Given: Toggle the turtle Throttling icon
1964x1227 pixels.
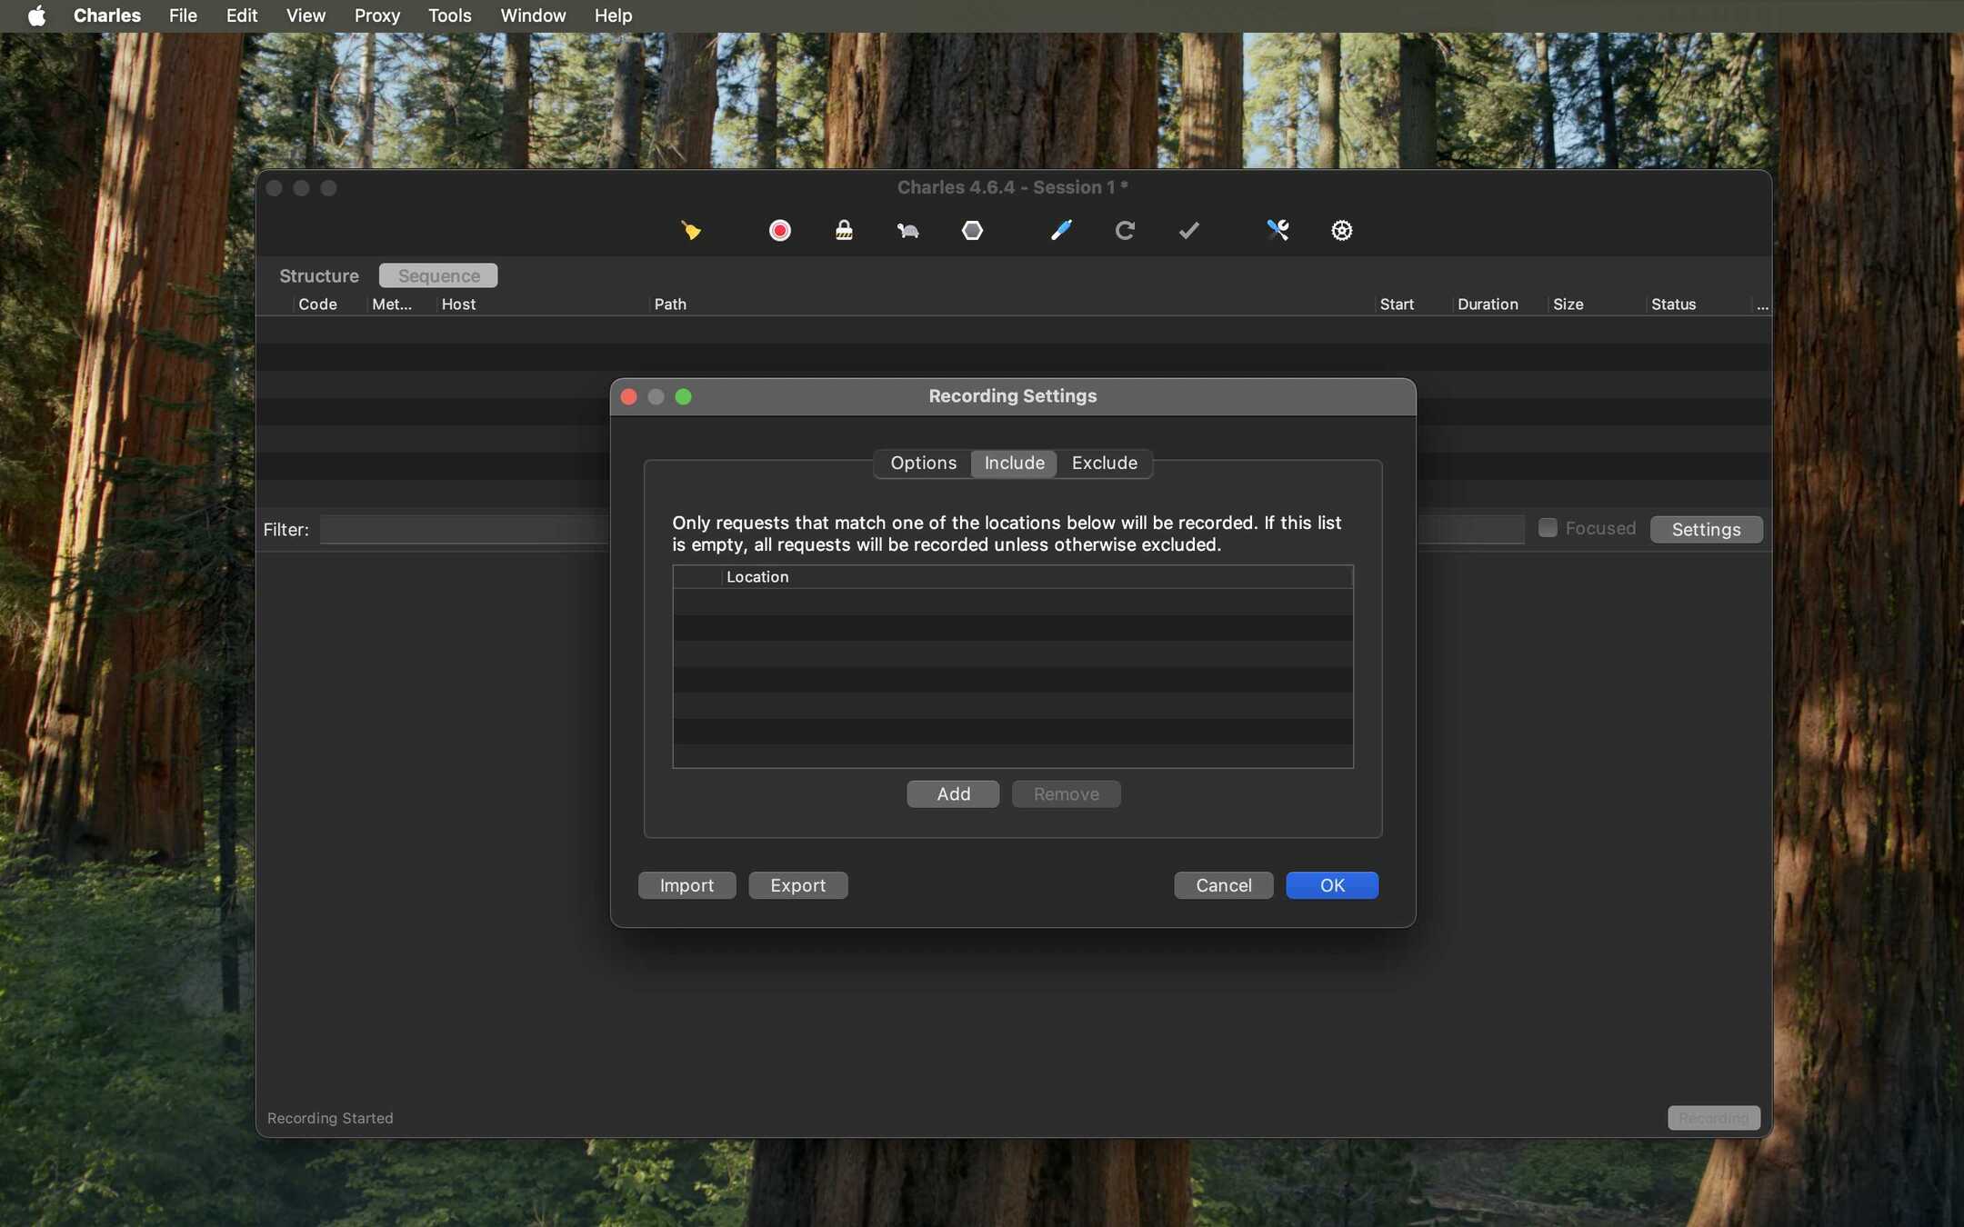Looking at the screenshot, I should pos(907,231).
